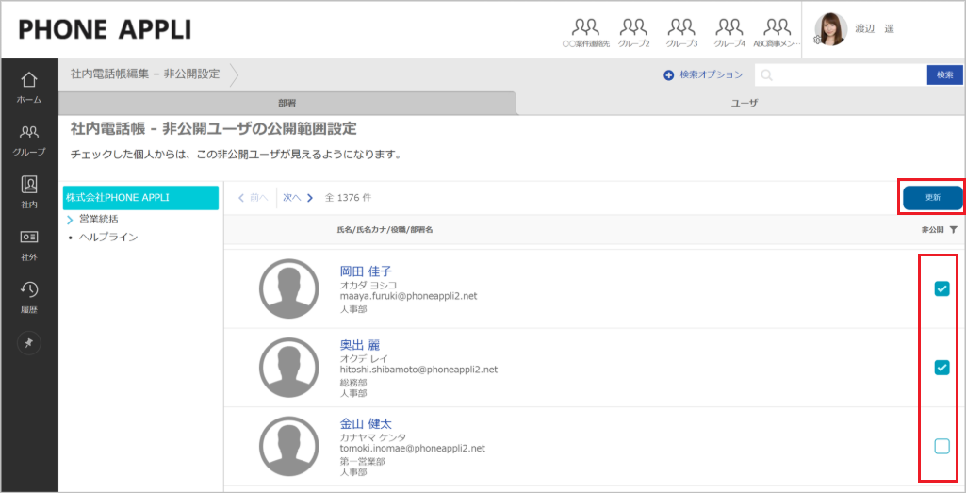This screenshot has height=493, width=966.
Task: Open 履歴 history in the sidebar
Action: (x=28, y=295)
